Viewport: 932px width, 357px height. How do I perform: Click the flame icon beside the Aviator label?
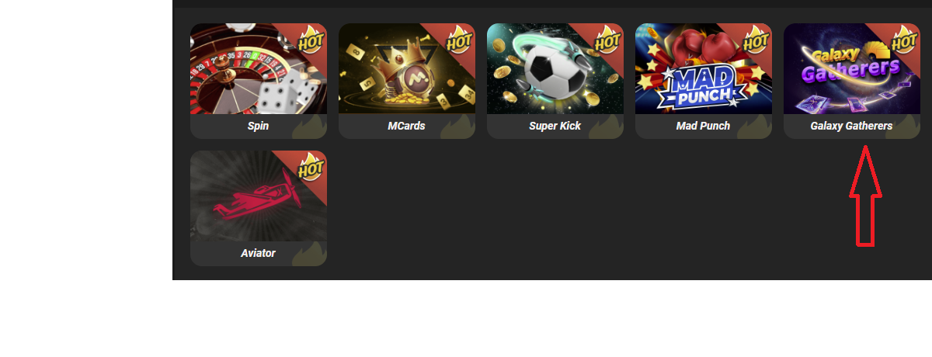pos(309,253)
